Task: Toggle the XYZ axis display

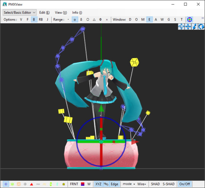Action: pyautogui.click(x=98, y=184)
